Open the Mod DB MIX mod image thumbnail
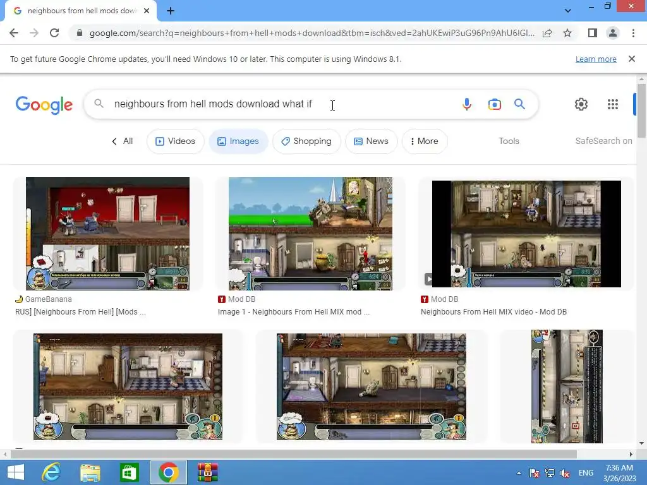Image resolution: width=647 pixels, height=485 pixels. pos(310,234)
